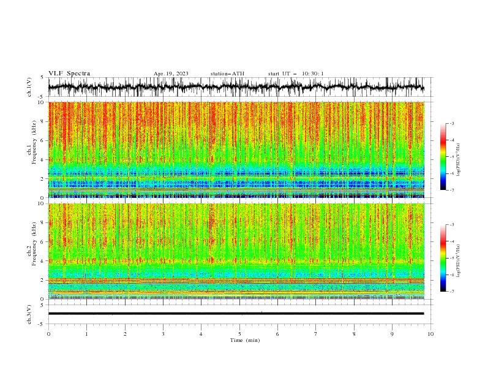Click the '-3' tick on upper color bar
This screenshot has height=375, width=485.
(x=452, y=123)
